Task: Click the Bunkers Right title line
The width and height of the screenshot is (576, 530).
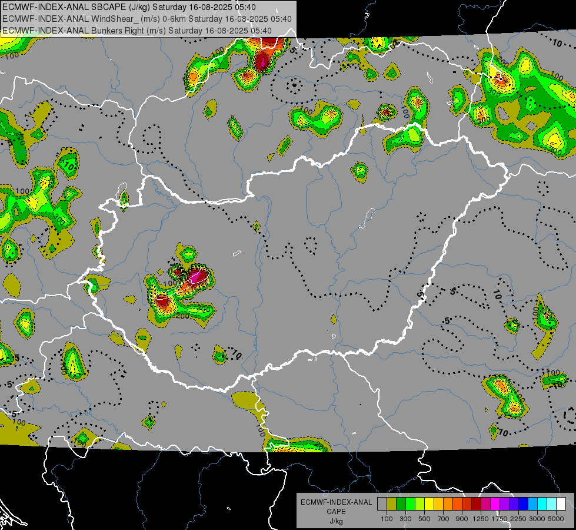Action: click(136, 31)
